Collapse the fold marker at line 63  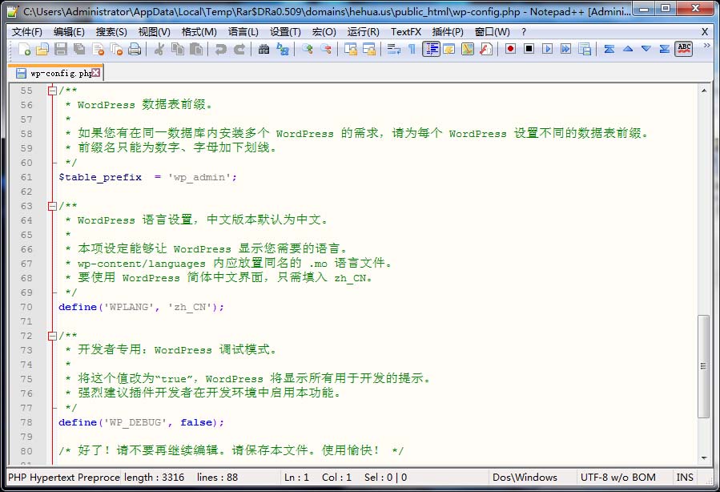coord(52,206)
